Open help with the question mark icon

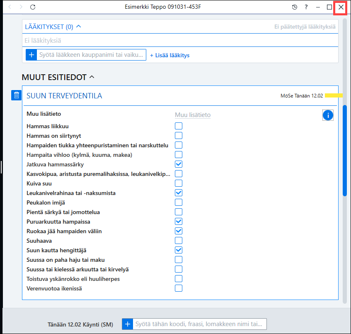click(x=306, y=7)
